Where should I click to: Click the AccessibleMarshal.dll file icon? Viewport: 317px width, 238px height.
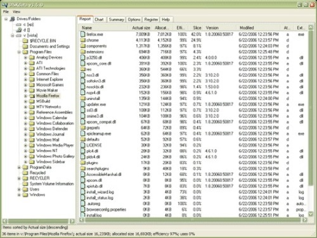pos(83,174)
